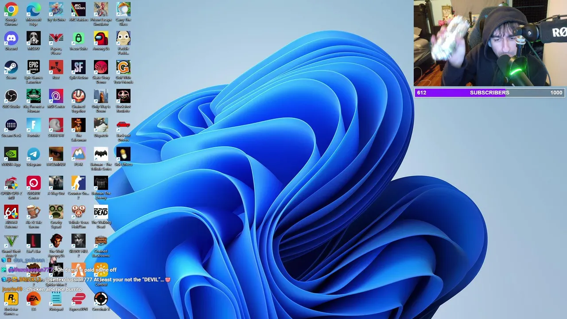The width and height of the screenshot is (567, 319).
Task: Click the webcam feed overlay
Action: click(490, 43)
